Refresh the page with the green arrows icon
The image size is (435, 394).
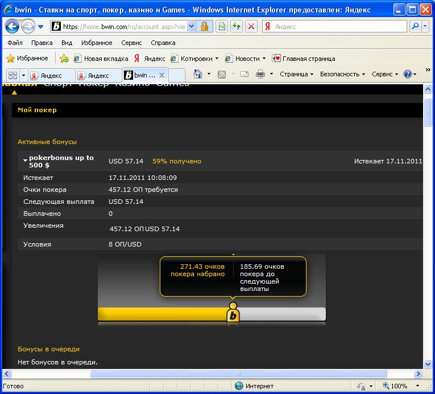point(237,27)
